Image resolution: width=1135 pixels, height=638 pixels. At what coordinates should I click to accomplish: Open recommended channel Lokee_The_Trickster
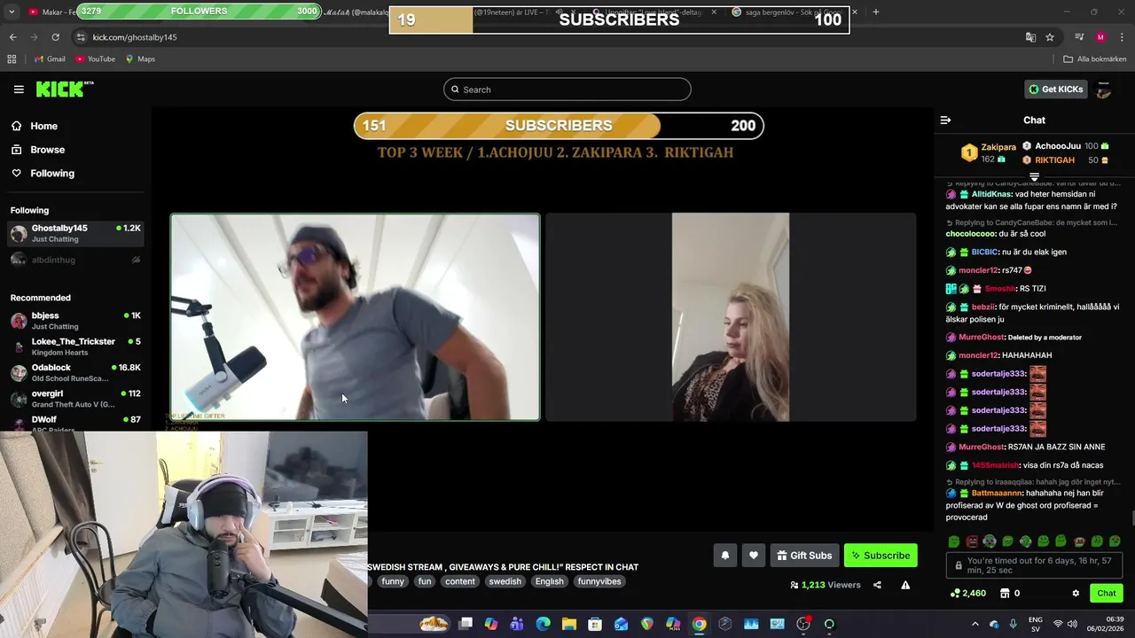pos(75,346)
